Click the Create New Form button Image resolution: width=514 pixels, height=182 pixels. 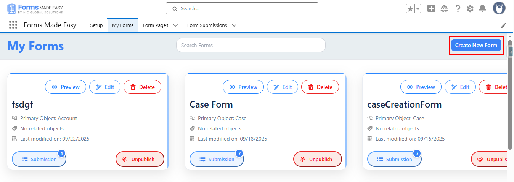pyautogui.click(x=476, y=45)
